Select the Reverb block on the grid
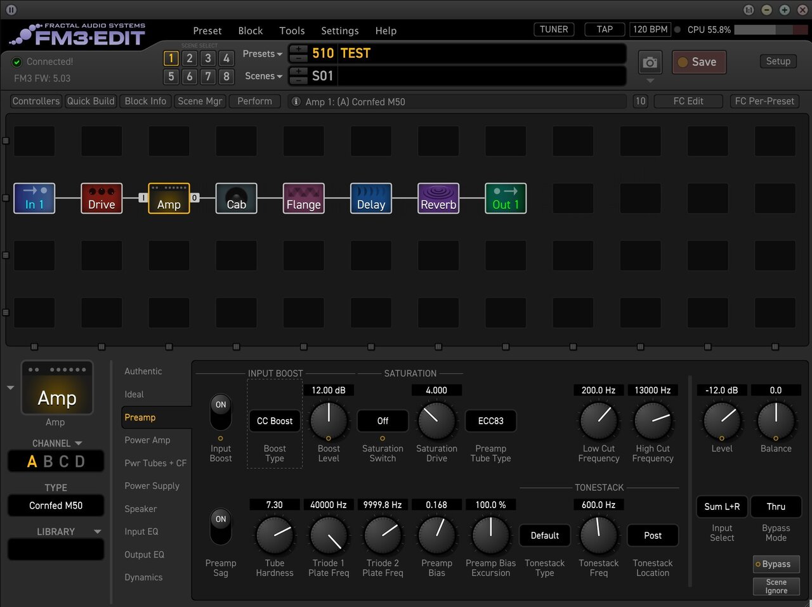812x607 pixels. pos(438,198)
